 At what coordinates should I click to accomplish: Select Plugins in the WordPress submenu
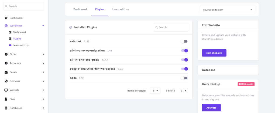[x=17, y=39]
